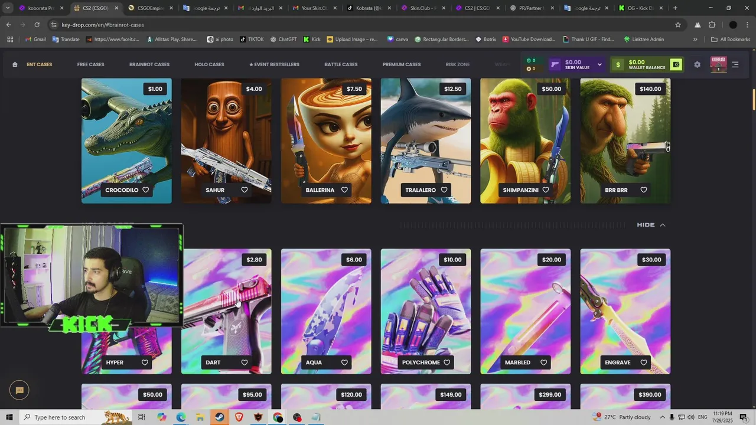Favorite the BALLERINA case with heart icon

pos(344,190)
